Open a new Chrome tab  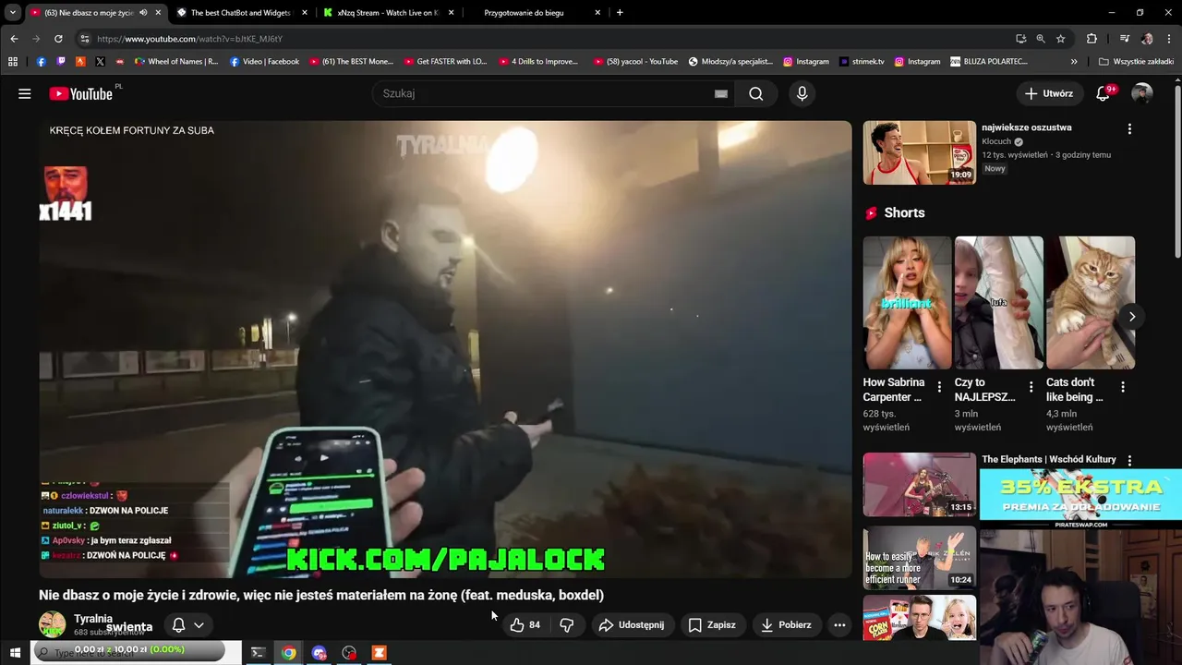click(620, 13)
